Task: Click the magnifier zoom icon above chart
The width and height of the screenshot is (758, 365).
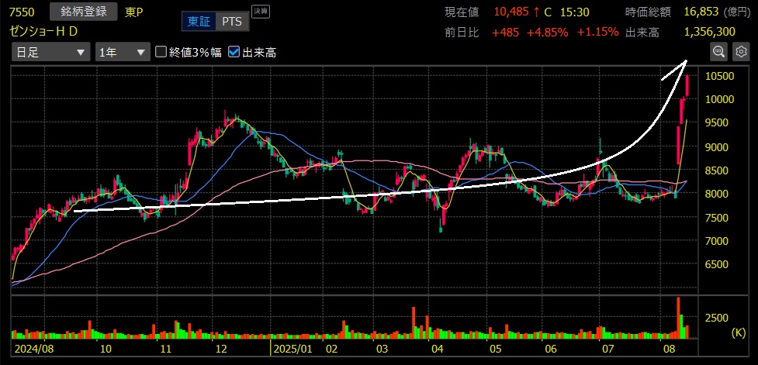Action: (x=718, y=52)
